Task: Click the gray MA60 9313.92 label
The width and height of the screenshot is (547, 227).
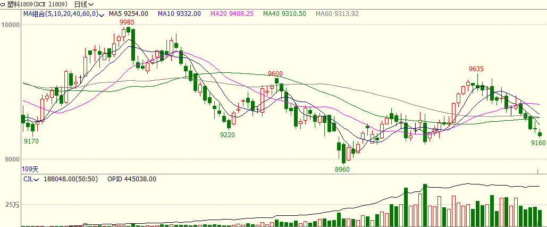Action: [x=336, y=14]
